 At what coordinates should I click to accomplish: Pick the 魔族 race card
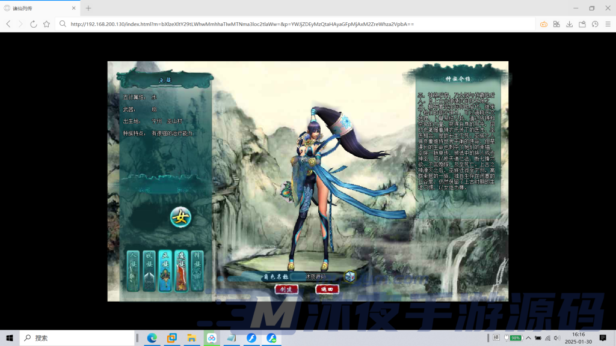(181, 271)
